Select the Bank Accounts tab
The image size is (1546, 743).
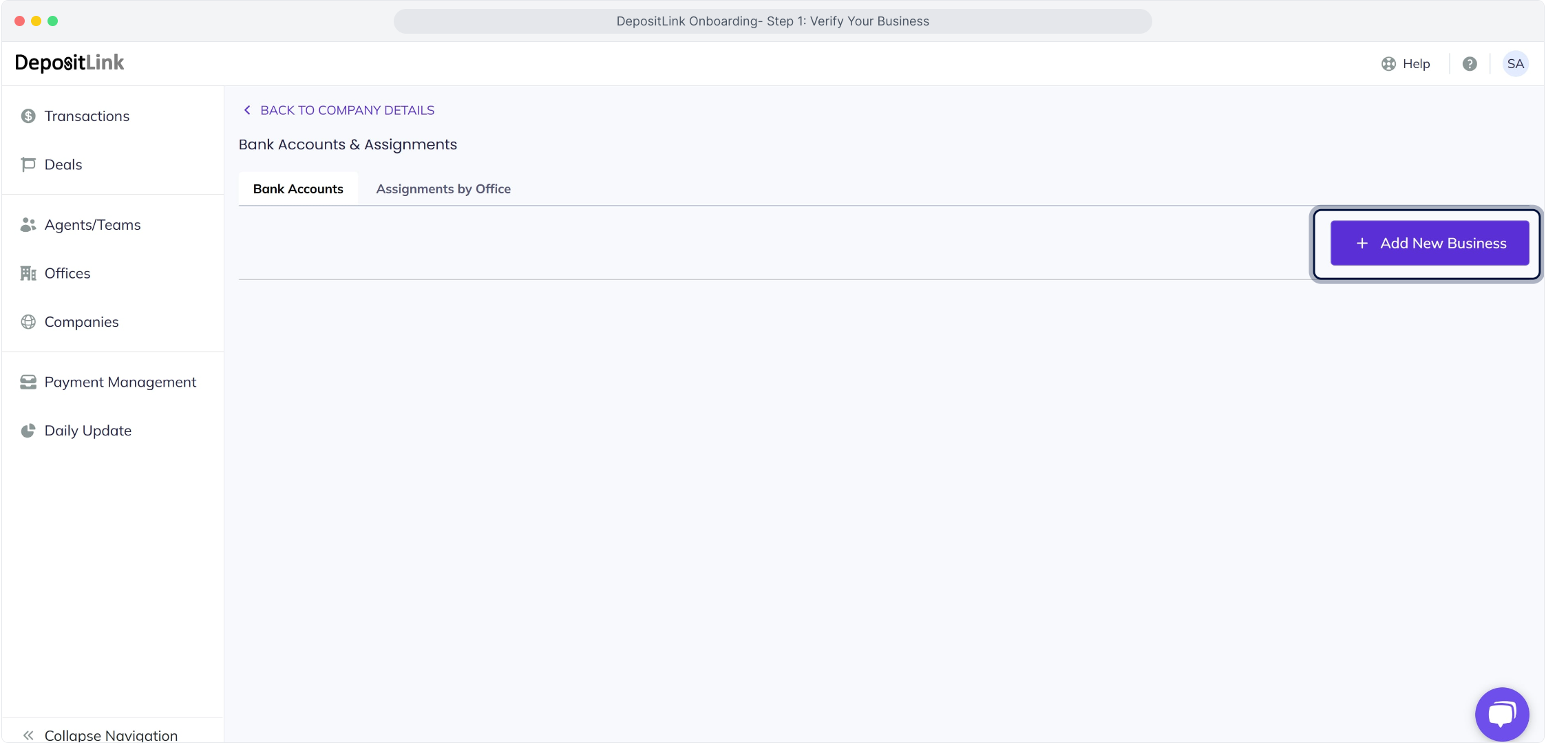[x=298, y=189]
